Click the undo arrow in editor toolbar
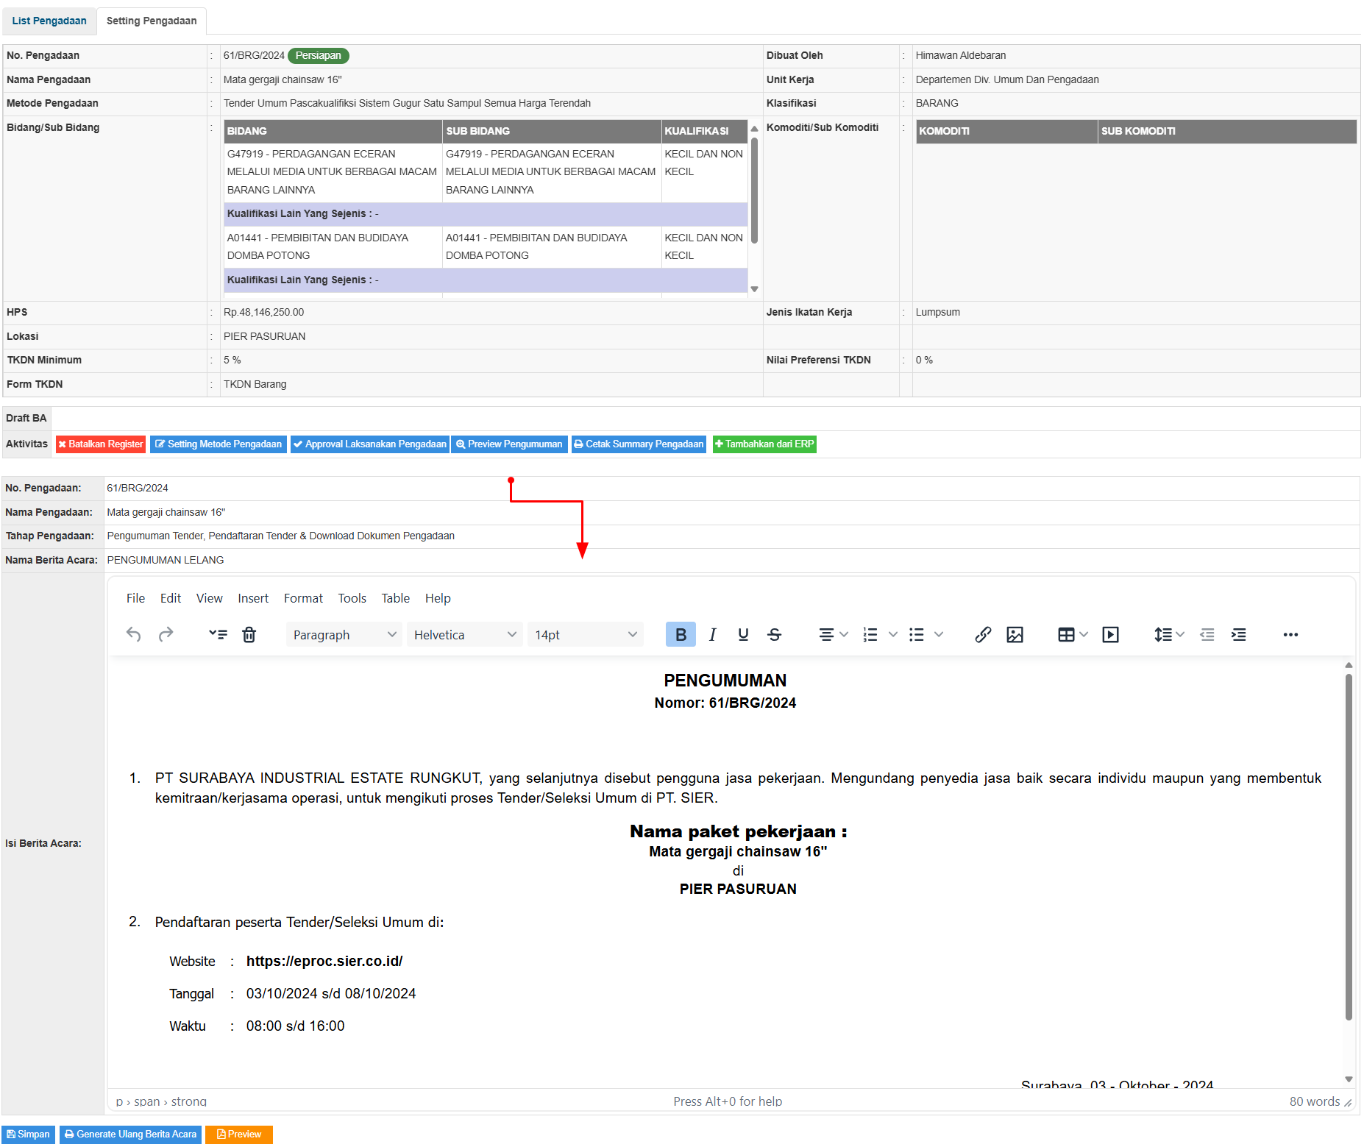 click(x=133, y=635)
